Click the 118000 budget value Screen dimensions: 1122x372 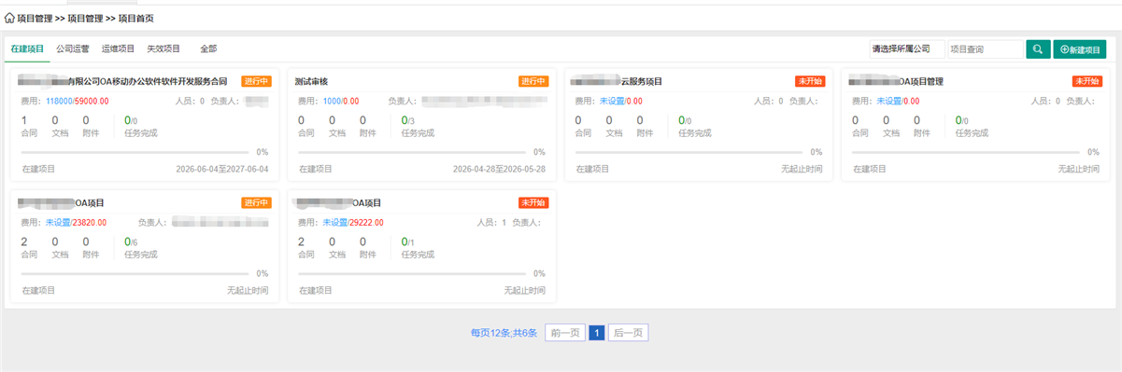point(59,101)
